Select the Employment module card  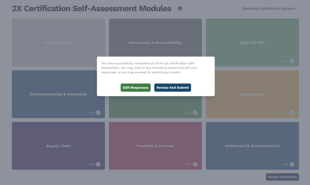[x=252, y=94]
